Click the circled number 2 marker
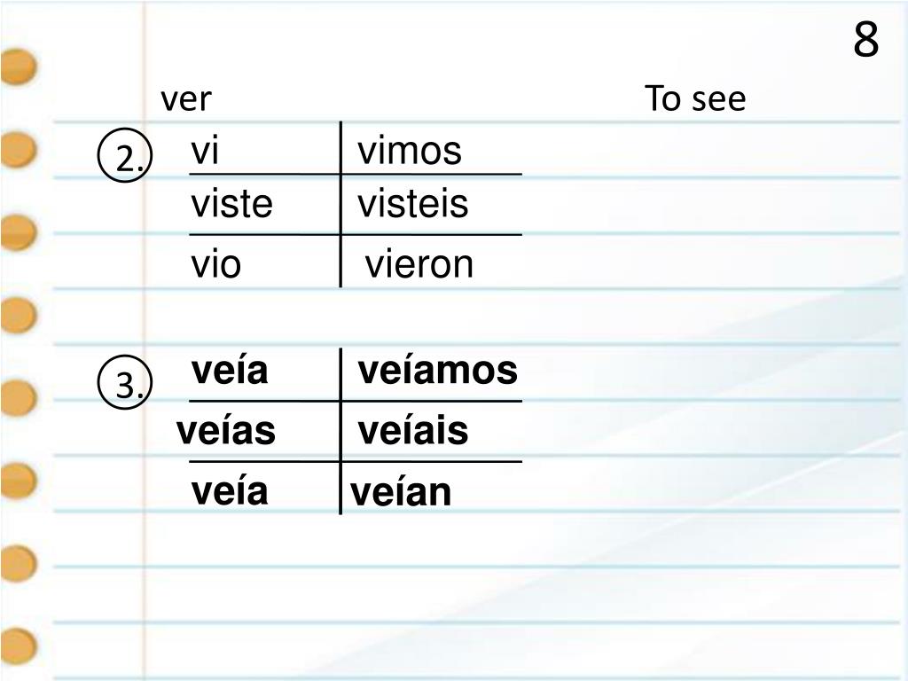Image resolution: width=908 pixels, height=681 pixels. [124, 155]
